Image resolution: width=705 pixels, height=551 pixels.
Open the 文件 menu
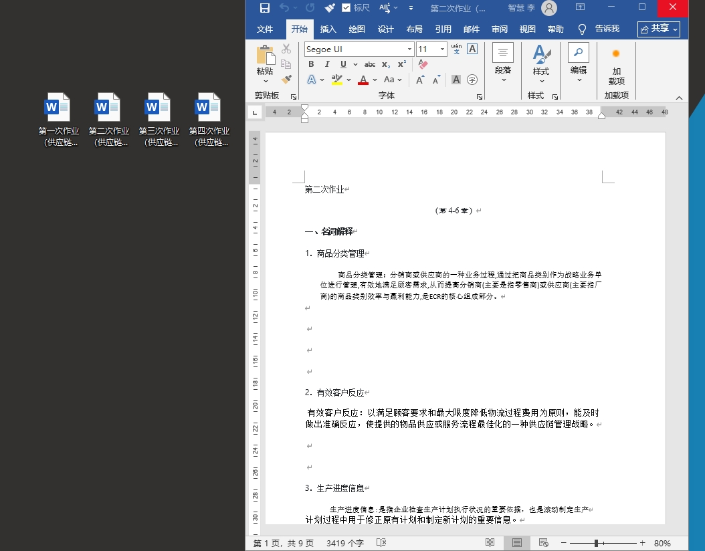tap(265, 29)
